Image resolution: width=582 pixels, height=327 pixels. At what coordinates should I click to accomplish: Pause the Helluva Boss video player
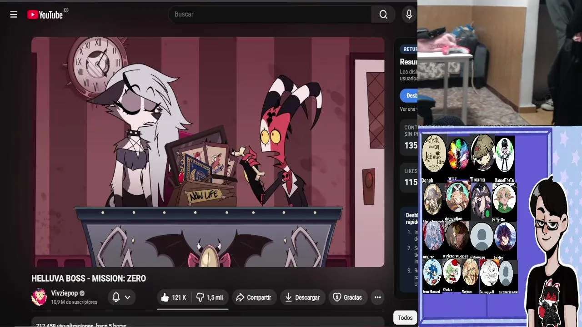(x=208, y=152)
